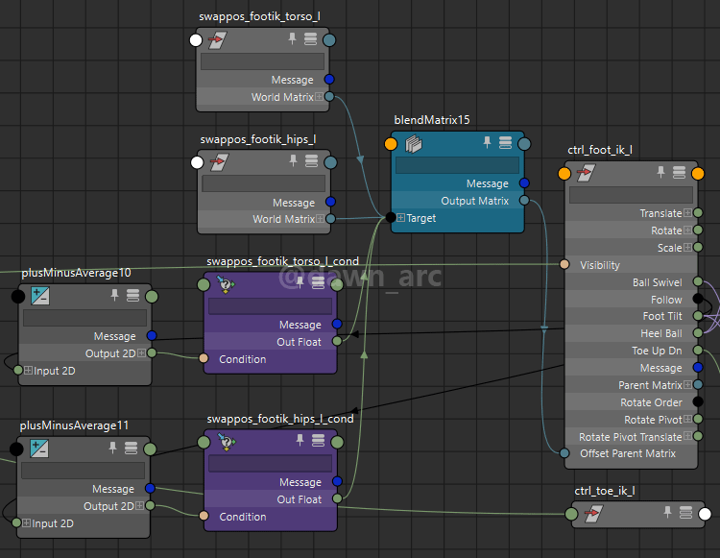Click the condition icon on swappos_footik_hips_l_cond

pos(226,442)
